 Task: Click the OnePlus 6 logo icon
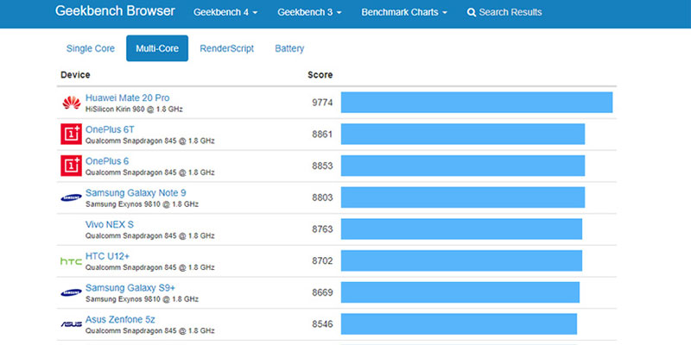click(x=72, y=166)
